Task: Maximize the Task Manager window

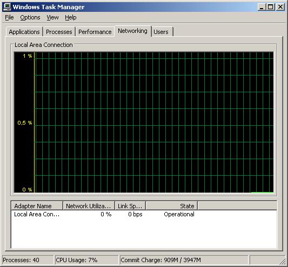Action: [271, 7]
